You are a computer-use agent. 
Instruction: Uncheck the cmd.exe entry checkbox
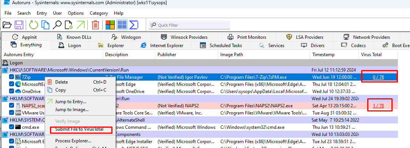[x=11, y=127]
